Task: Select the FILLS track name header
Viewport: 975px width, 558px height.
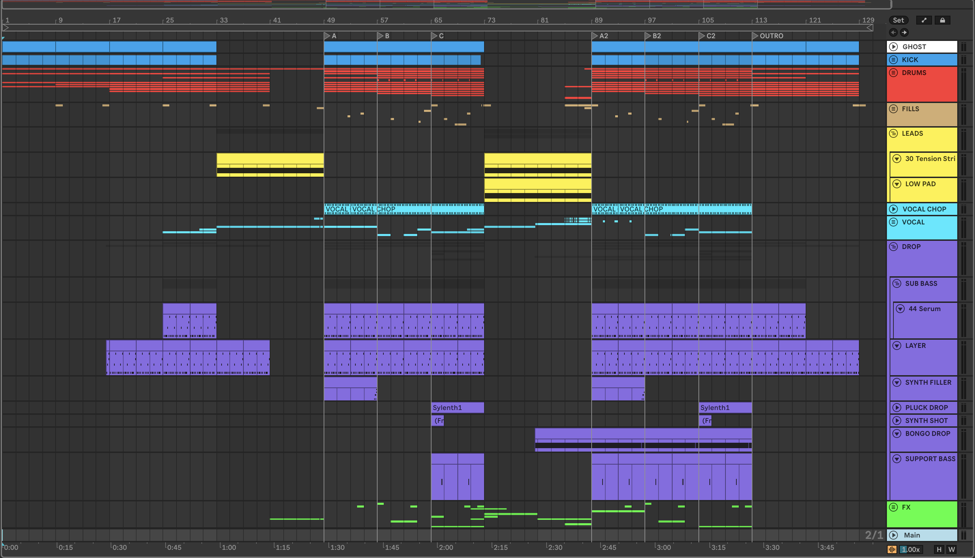Action: coord(922,115)
